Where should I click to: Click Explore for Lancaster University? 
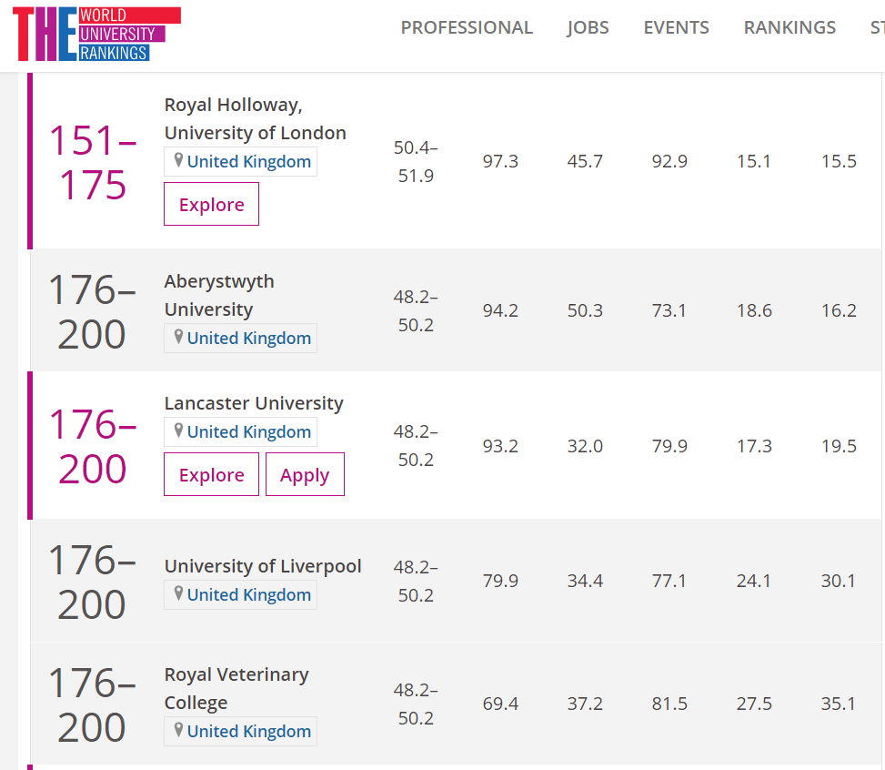click(x=212, y=474)
